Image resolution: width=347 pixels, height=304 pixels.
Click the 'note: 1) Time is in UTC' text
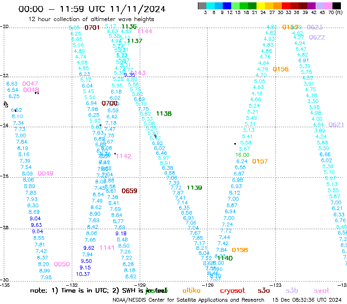[x=69, y=290]
